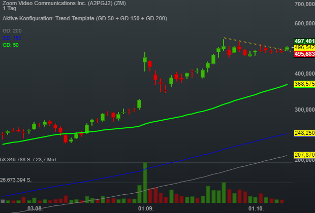Click the 700,000 price axis label
315x213 pixels.
(x=305, y=4)
